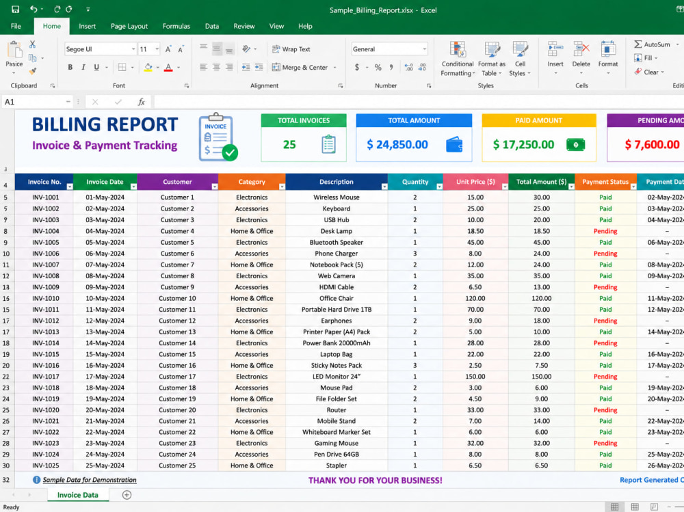684x512 pixels.
Task: Open the Page Layout tab
Action: 129,26
